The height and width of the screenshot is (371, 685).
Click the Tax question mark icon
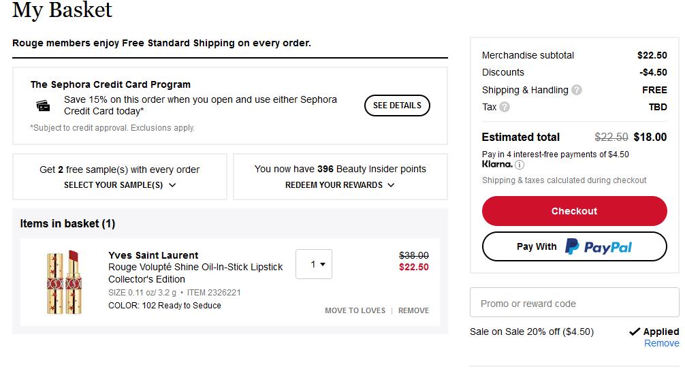[505, 107]
